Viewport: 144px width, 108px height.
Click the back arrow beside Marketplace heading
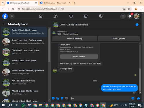tap(4, 24)
